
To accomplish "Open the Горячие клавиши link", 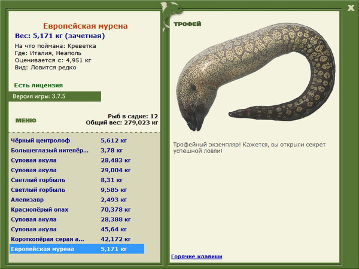I will click(197, 256).
